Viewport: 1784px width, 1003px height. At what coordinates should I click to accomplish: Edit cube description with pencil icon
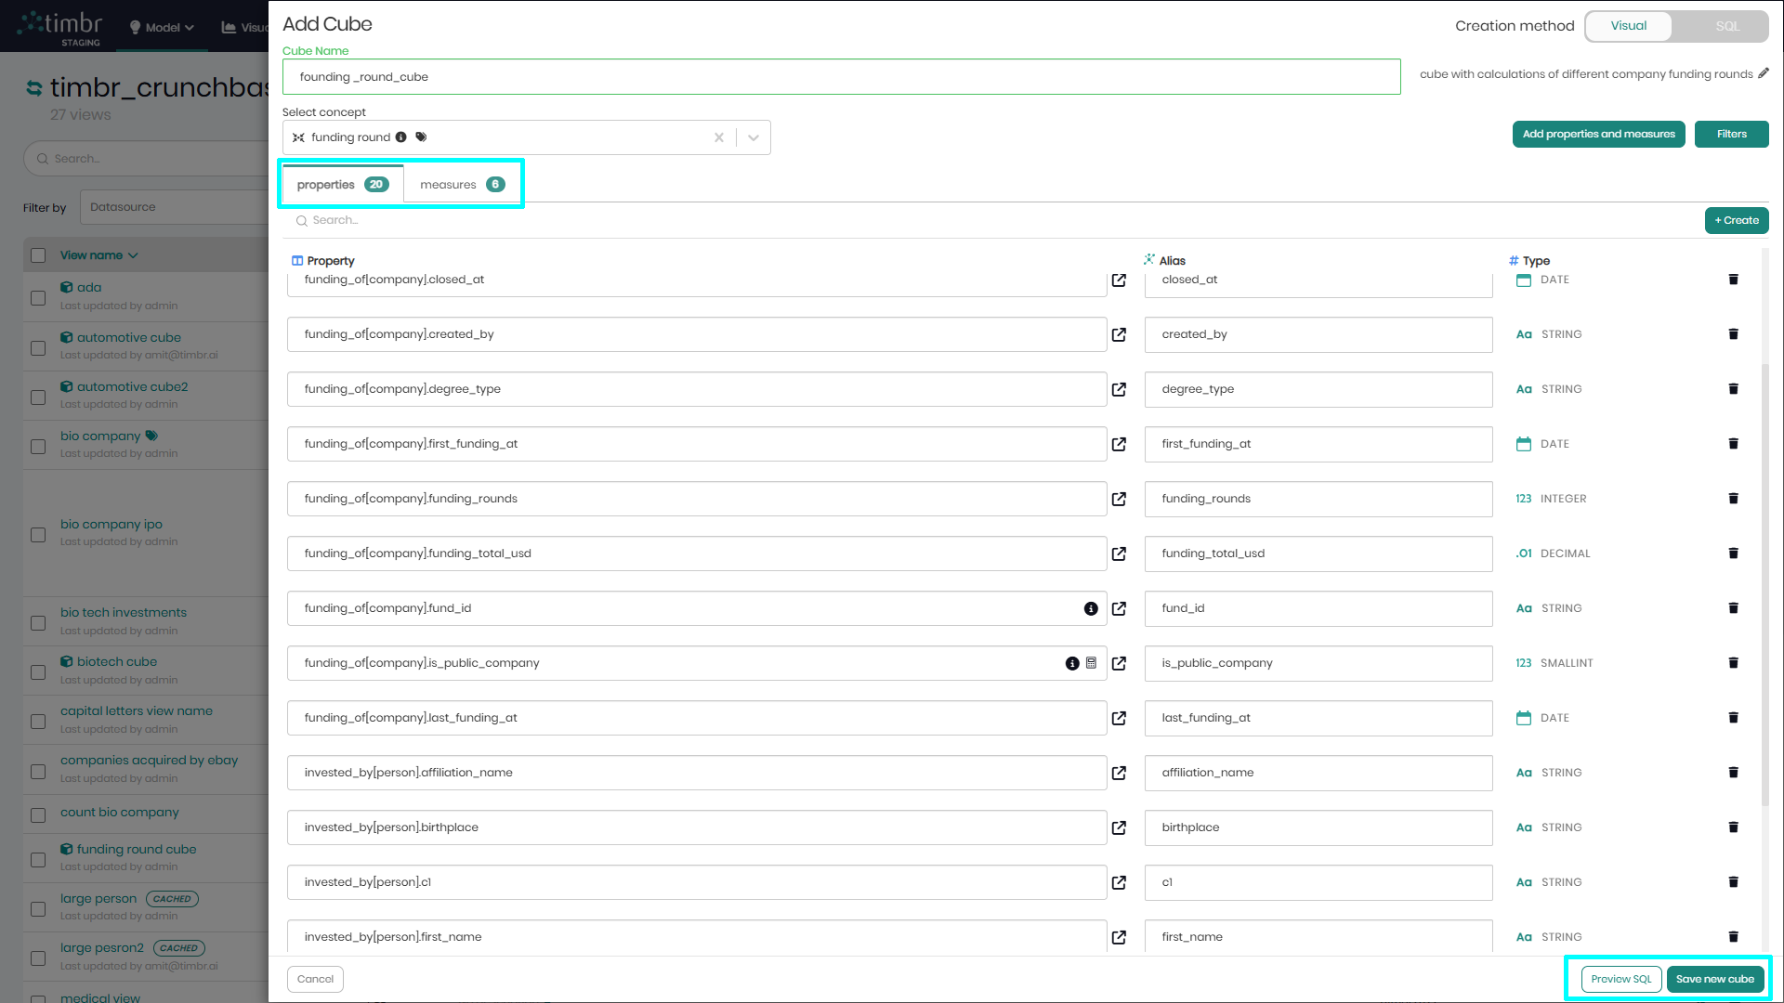[x=1764, y=73]
